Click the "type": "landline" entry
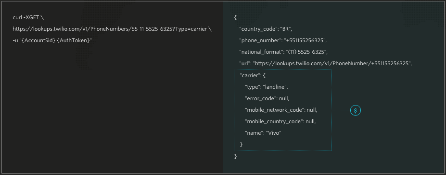This screenshot has width=446, height=175. pyautogui.click(x=268, y=87)
